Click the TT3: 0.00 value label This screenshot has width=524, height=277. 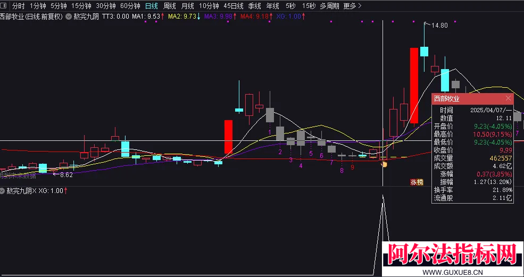115,16
